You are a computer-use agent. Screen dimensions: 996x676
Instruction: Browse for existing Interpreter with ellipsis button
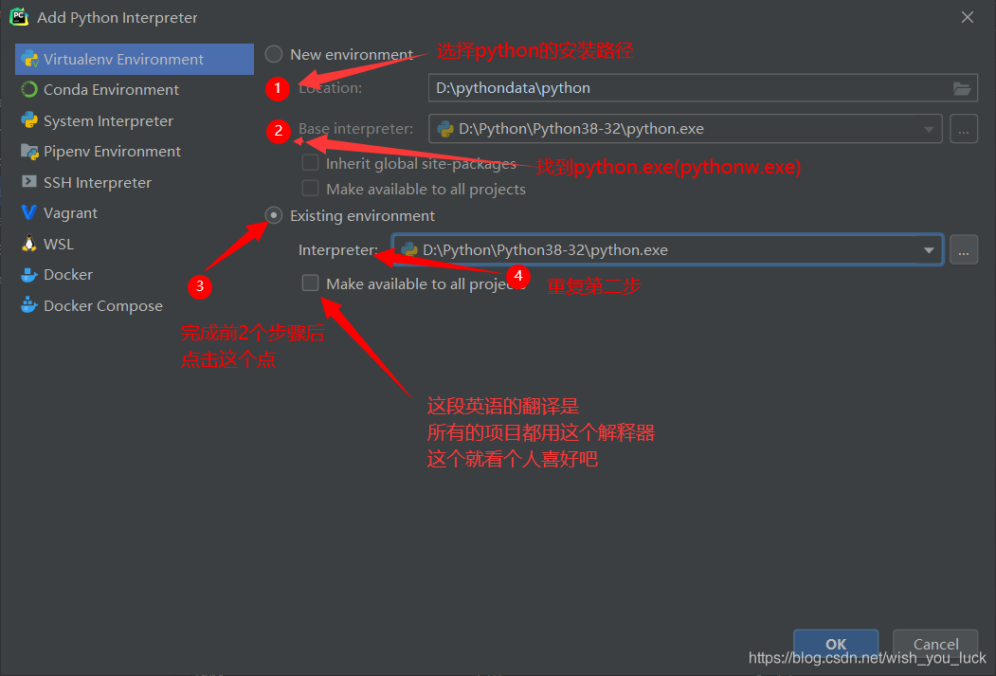[964, 249]
